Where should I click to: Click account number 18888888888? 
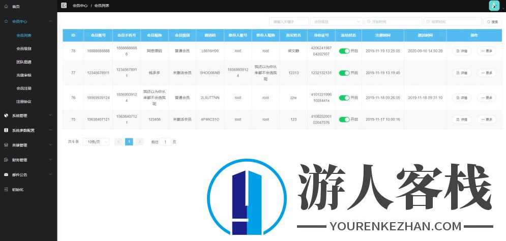pos(98,51)
